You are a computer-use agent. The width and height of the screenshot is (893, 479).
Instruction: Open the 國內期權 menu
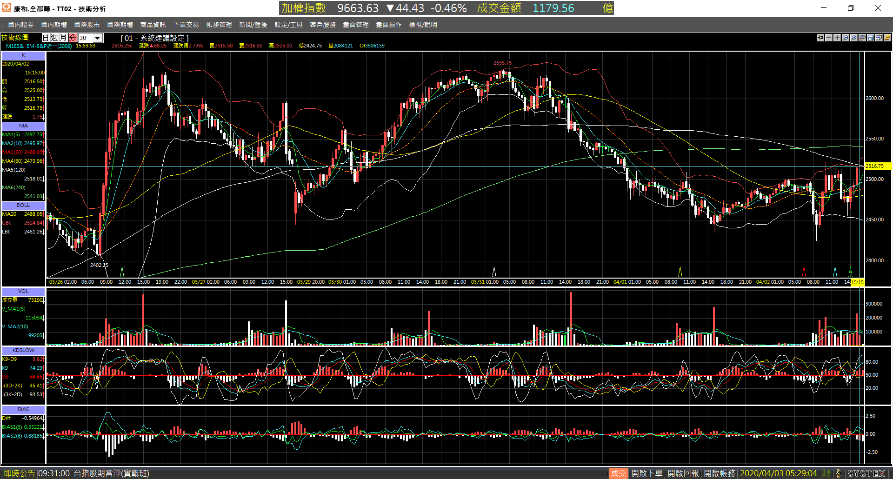(54, 25)
